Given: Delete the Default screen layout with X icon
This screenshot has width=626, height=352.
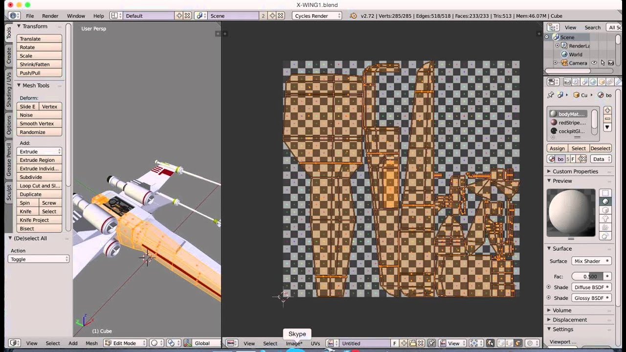Looking at the screenshot, I should point(187,16).
